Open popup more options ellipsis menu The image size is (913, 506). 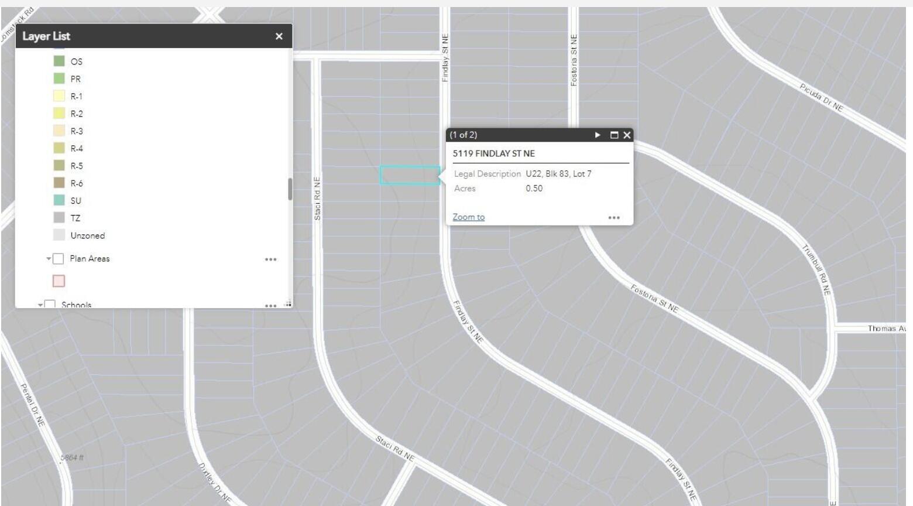coord(613,218)
